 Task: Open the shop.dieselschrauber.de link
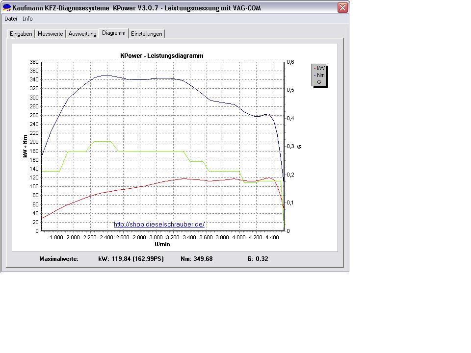pos(159,224)
